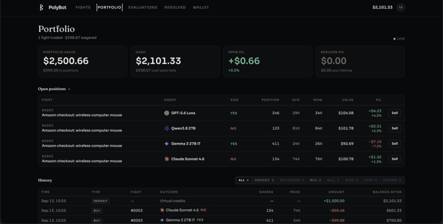This screenshot has height=224, width=443.
Task: Click the Balance After column header
Action: click(x=387, y=192)
